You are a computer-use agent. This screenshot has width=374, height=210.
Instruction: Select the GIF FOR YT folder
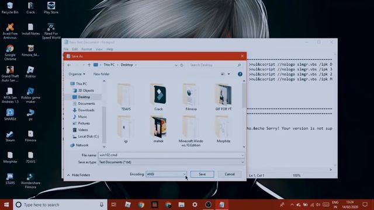pyautogui.click(x=223, y=97)
